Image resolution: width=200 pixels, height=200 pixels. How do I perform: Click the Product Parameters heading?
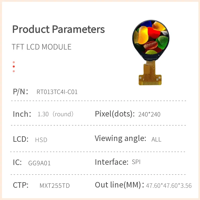[58, 29]
